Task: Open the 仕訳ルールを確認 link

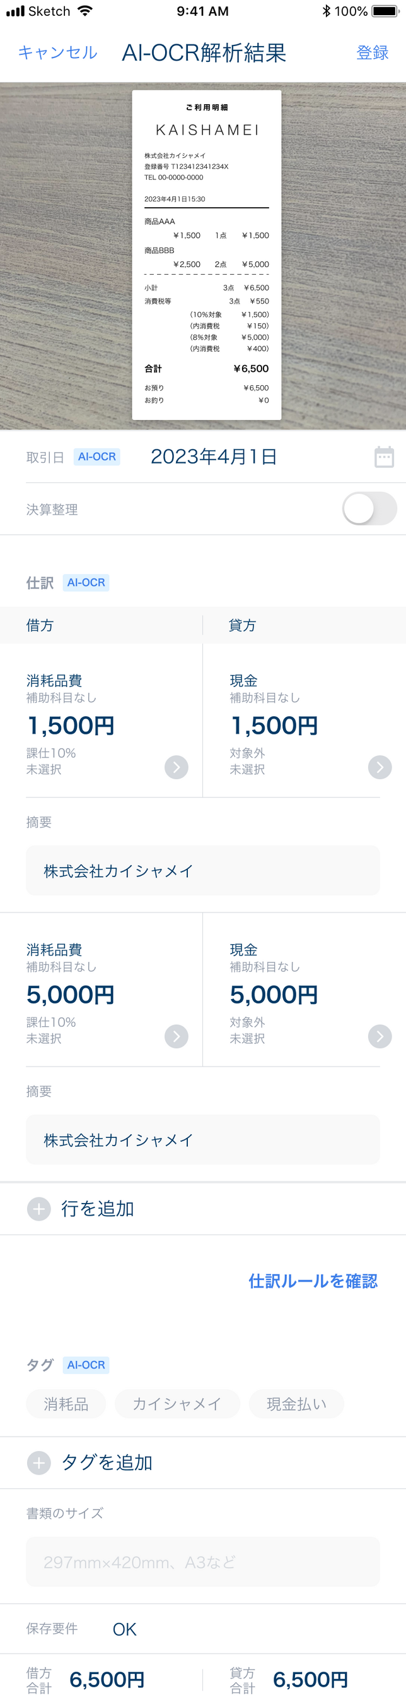Action: [x=313, y=1281]
